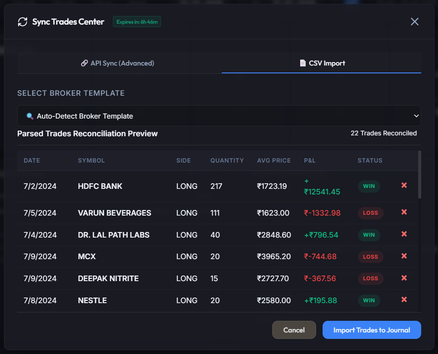Click the WIN badge for NESTLE

point(369,300)
